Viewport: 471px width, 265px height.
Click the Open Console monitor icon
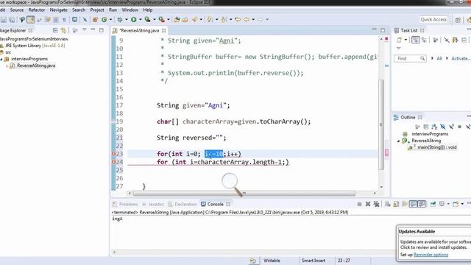[x=74, y=20]
